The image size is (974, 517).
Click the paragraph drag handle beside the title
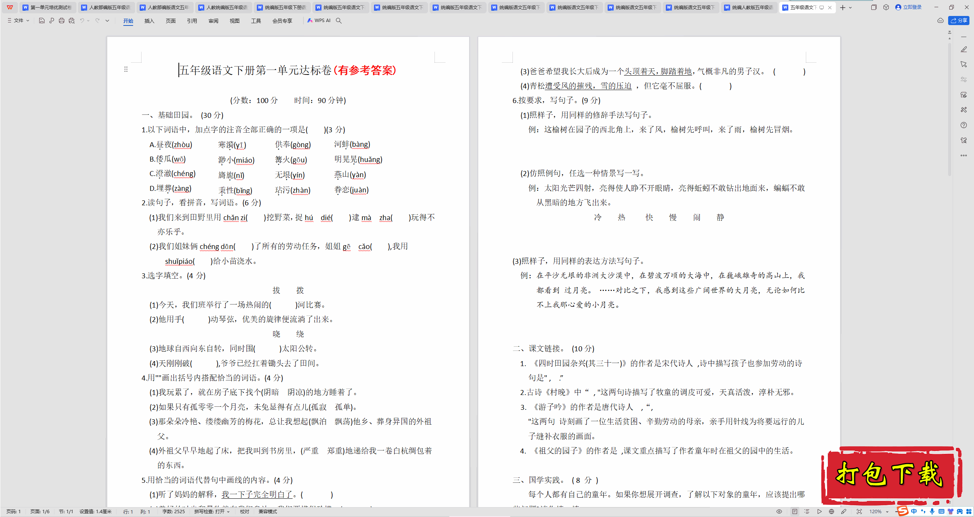click(126, 69)
